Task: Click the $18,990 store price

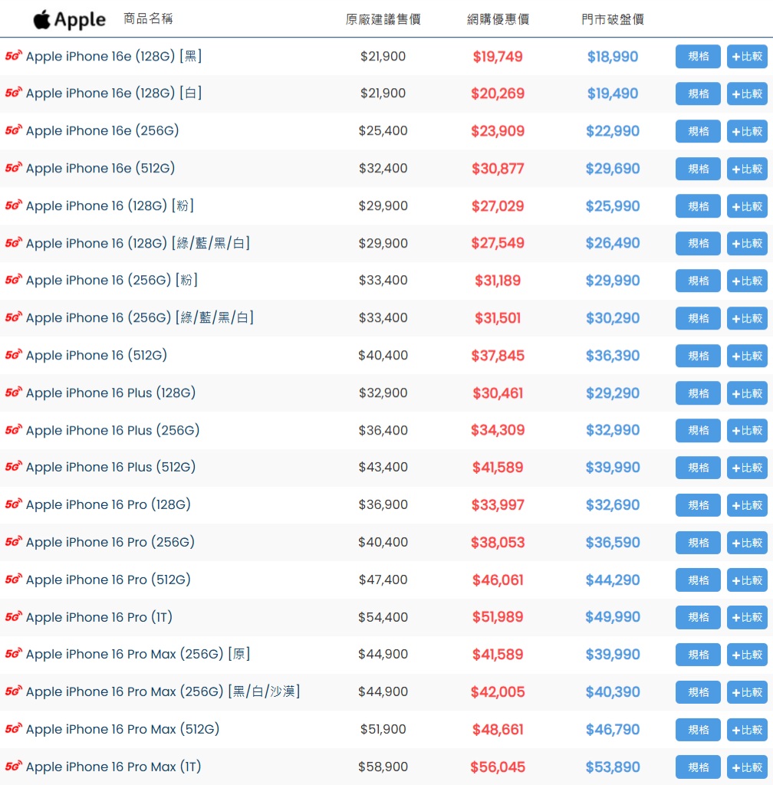Action: pos(613,57)
